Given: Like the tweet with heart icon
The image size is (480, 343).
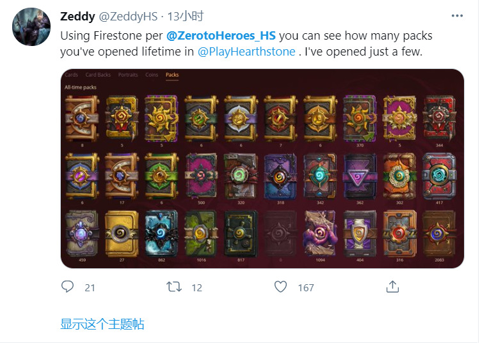Looking at the screenshot, I should [x=280, y=287].
